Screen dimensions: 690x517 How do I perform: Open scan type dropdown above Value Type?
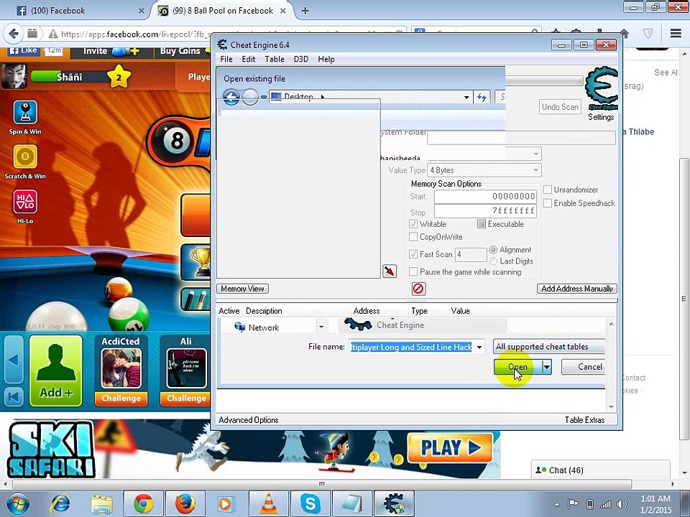[x=535, y=154]
